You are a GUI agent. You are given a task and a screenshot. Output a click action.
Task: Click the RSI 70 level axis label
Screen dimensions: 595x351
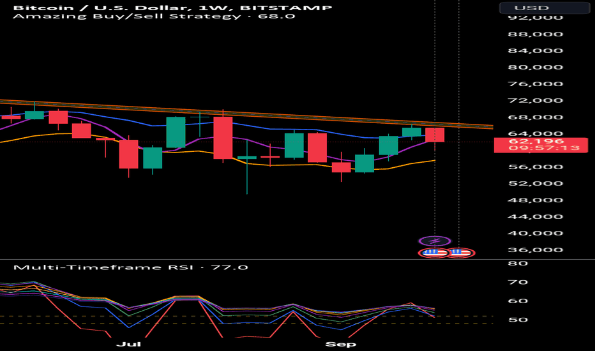coord(518,282)
